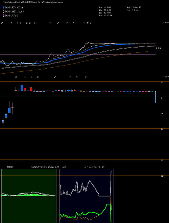Click the green MACD histogram panel

[x=29, y=196]
